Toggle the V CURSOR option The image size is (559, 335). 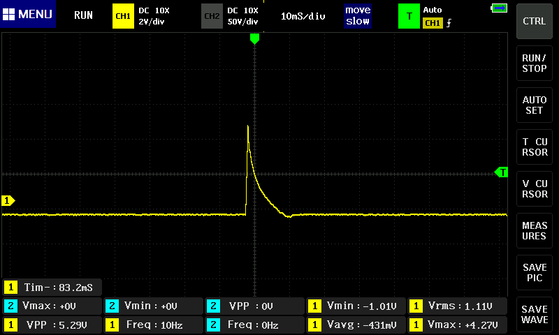(535, 189)
